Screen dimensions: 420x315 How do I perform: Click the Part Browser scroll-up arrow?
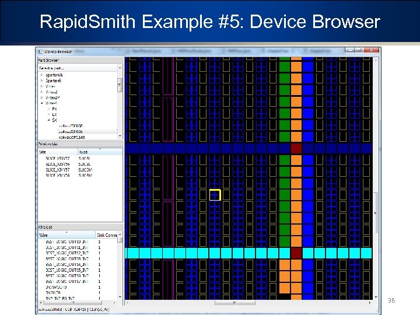(120, 68)
